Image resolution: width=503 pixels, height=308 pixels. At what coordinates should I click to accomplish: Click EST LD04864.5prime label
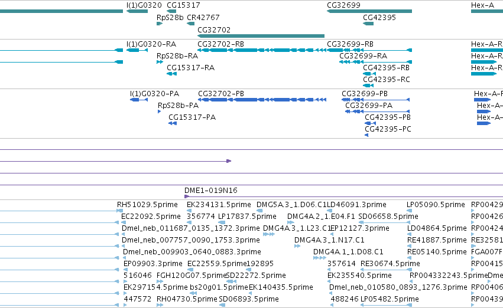[437, 228]
